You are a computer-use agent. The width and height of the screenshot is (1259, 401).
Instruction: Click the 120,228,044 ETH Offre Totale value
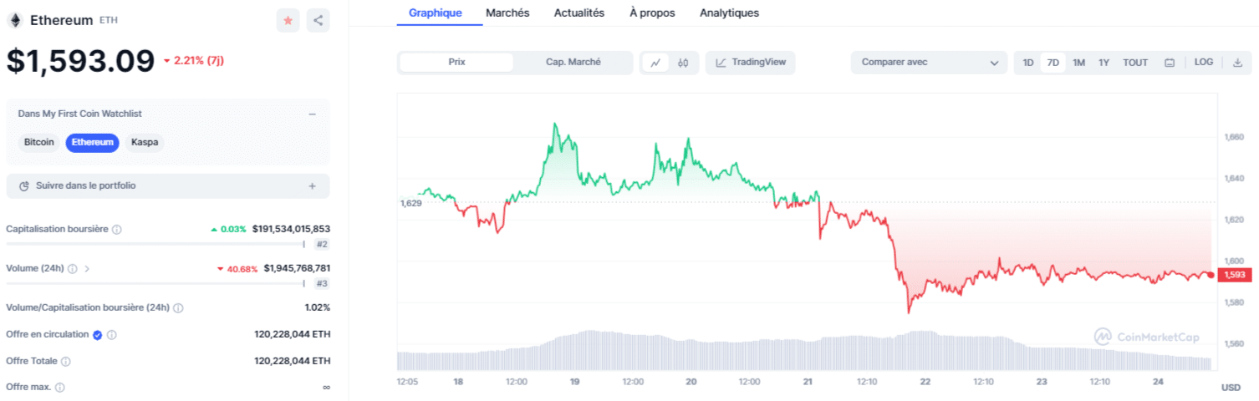click(x=293, y=362)
